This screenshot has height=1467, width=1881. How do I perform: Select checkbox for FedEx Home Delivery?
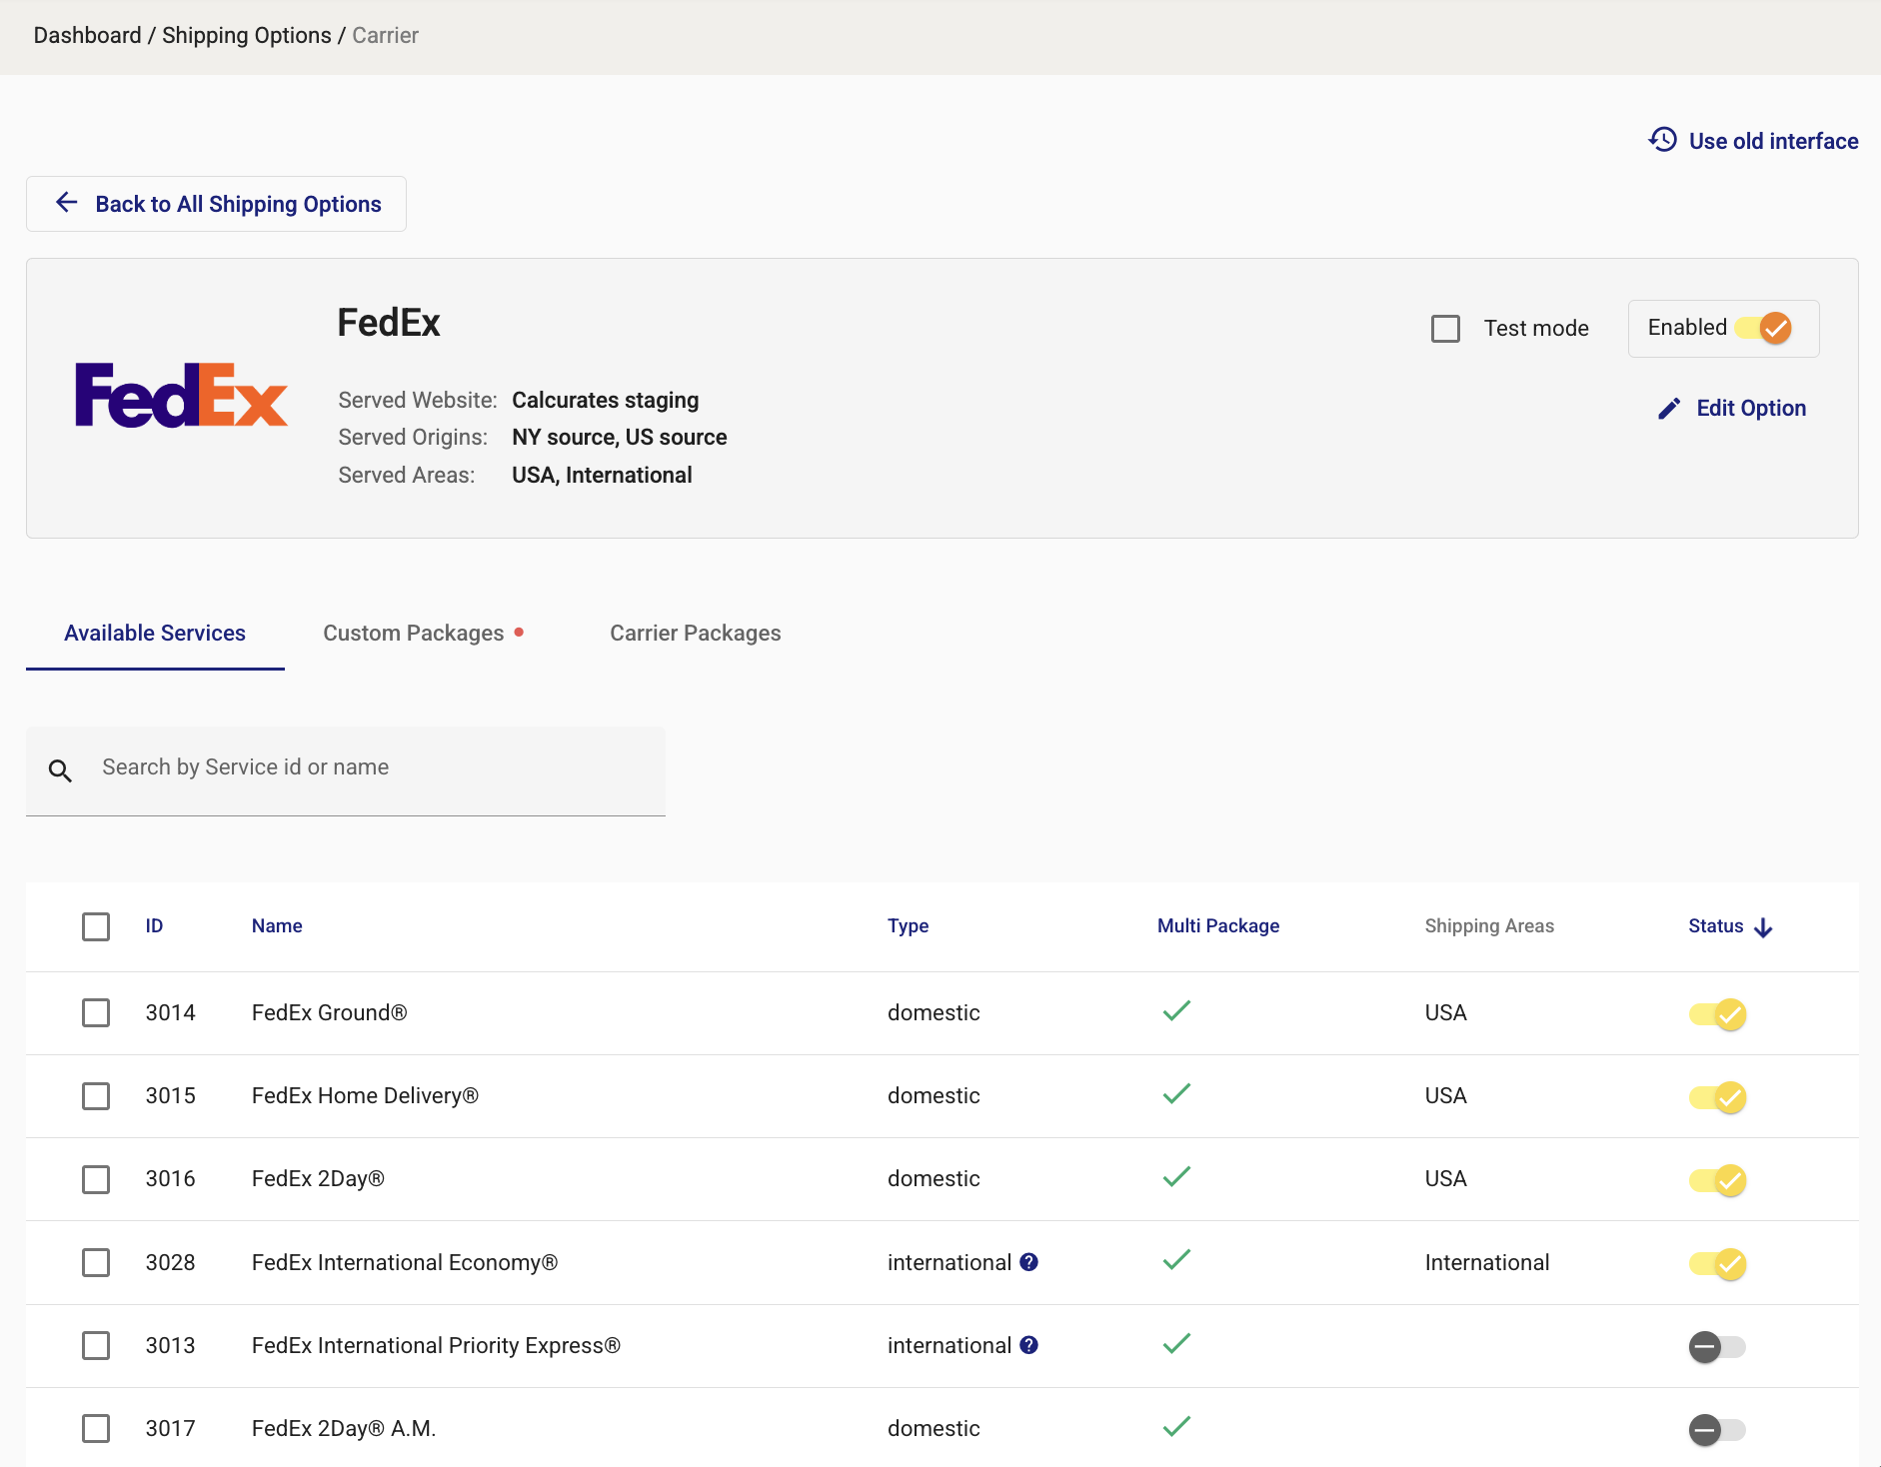click(x=96, y=1095)
